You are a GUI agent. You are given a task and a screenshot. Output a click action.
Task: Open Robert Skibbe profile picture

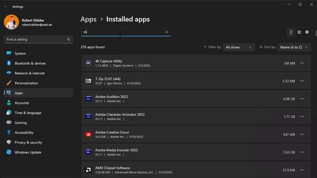(11, 22)
